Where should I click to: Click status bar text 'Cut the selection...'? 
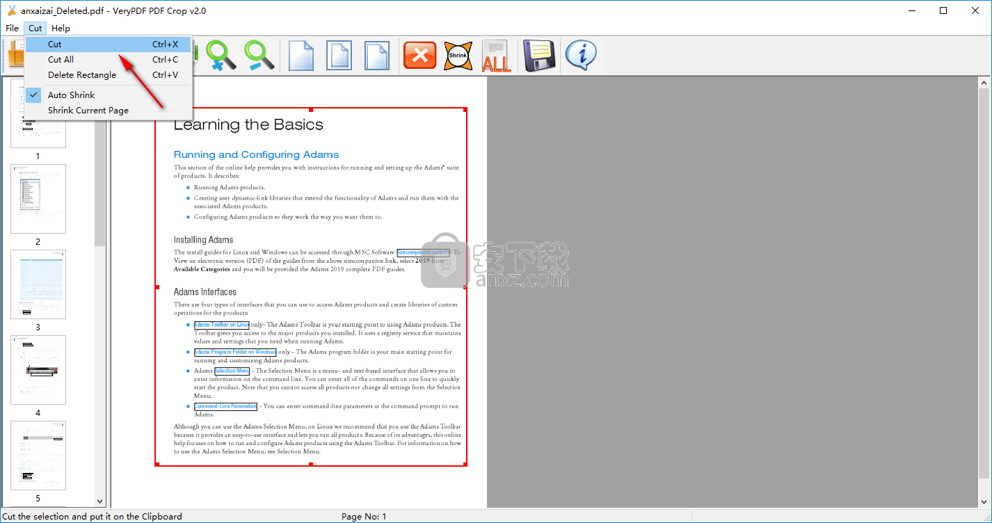[x=93, y=517]
